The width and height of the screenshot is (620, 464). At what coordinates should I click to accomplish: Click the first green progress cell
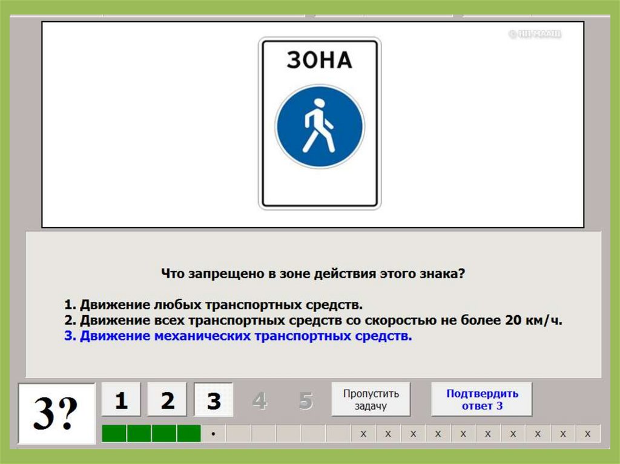(114, 434)
